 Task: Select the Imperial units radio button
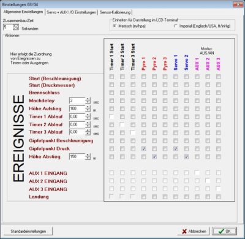pyautogui.click(x=176, y=26)
